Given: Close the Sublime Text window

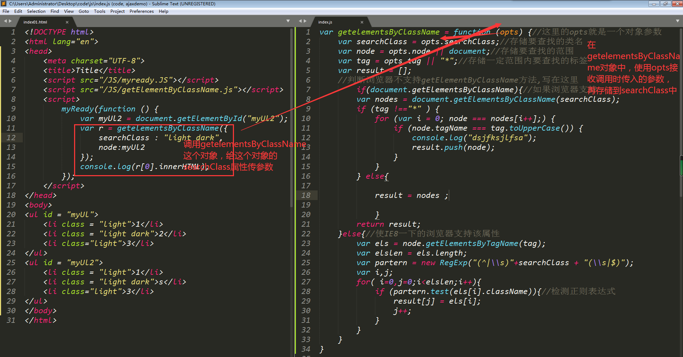Looking at the screenshot, I should click(677, 4).
